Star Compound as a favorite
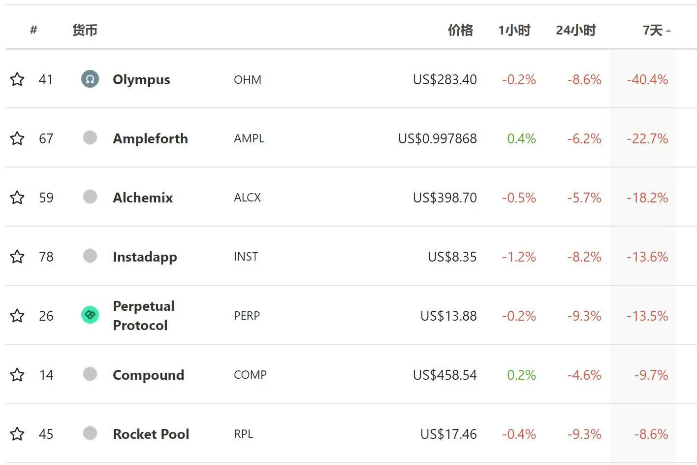Screen dimensions: 697x465 (17, 375)
